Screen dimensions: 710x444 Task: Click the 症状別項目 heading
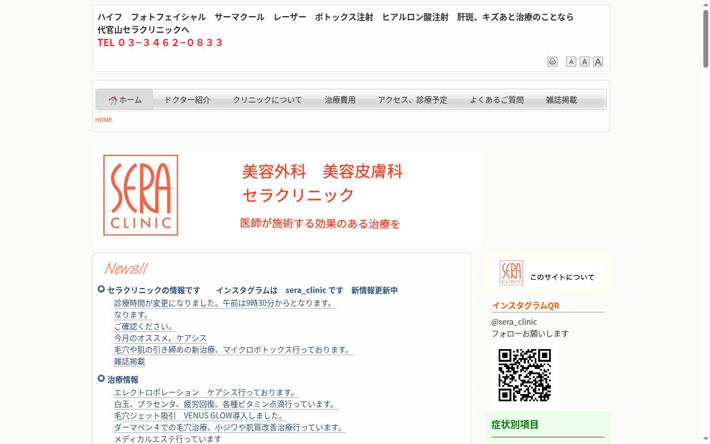click(x=515, y=425)
